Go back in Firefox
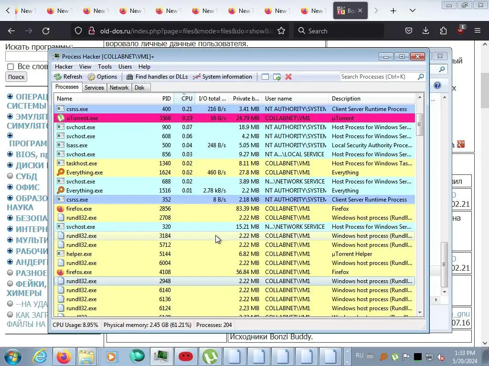This screenshot has width=489, height=366. click(11, 31)
